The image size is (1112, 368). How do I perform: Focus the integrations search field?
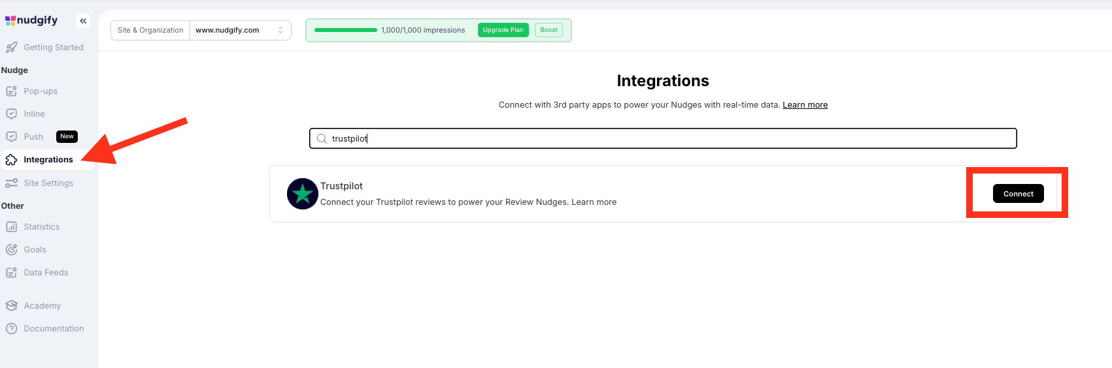pos(663,138)
